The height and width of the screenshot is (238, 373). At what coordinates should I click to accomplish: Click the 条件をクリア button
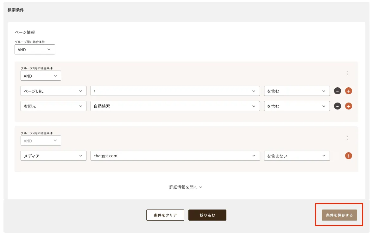click(165, 215)
